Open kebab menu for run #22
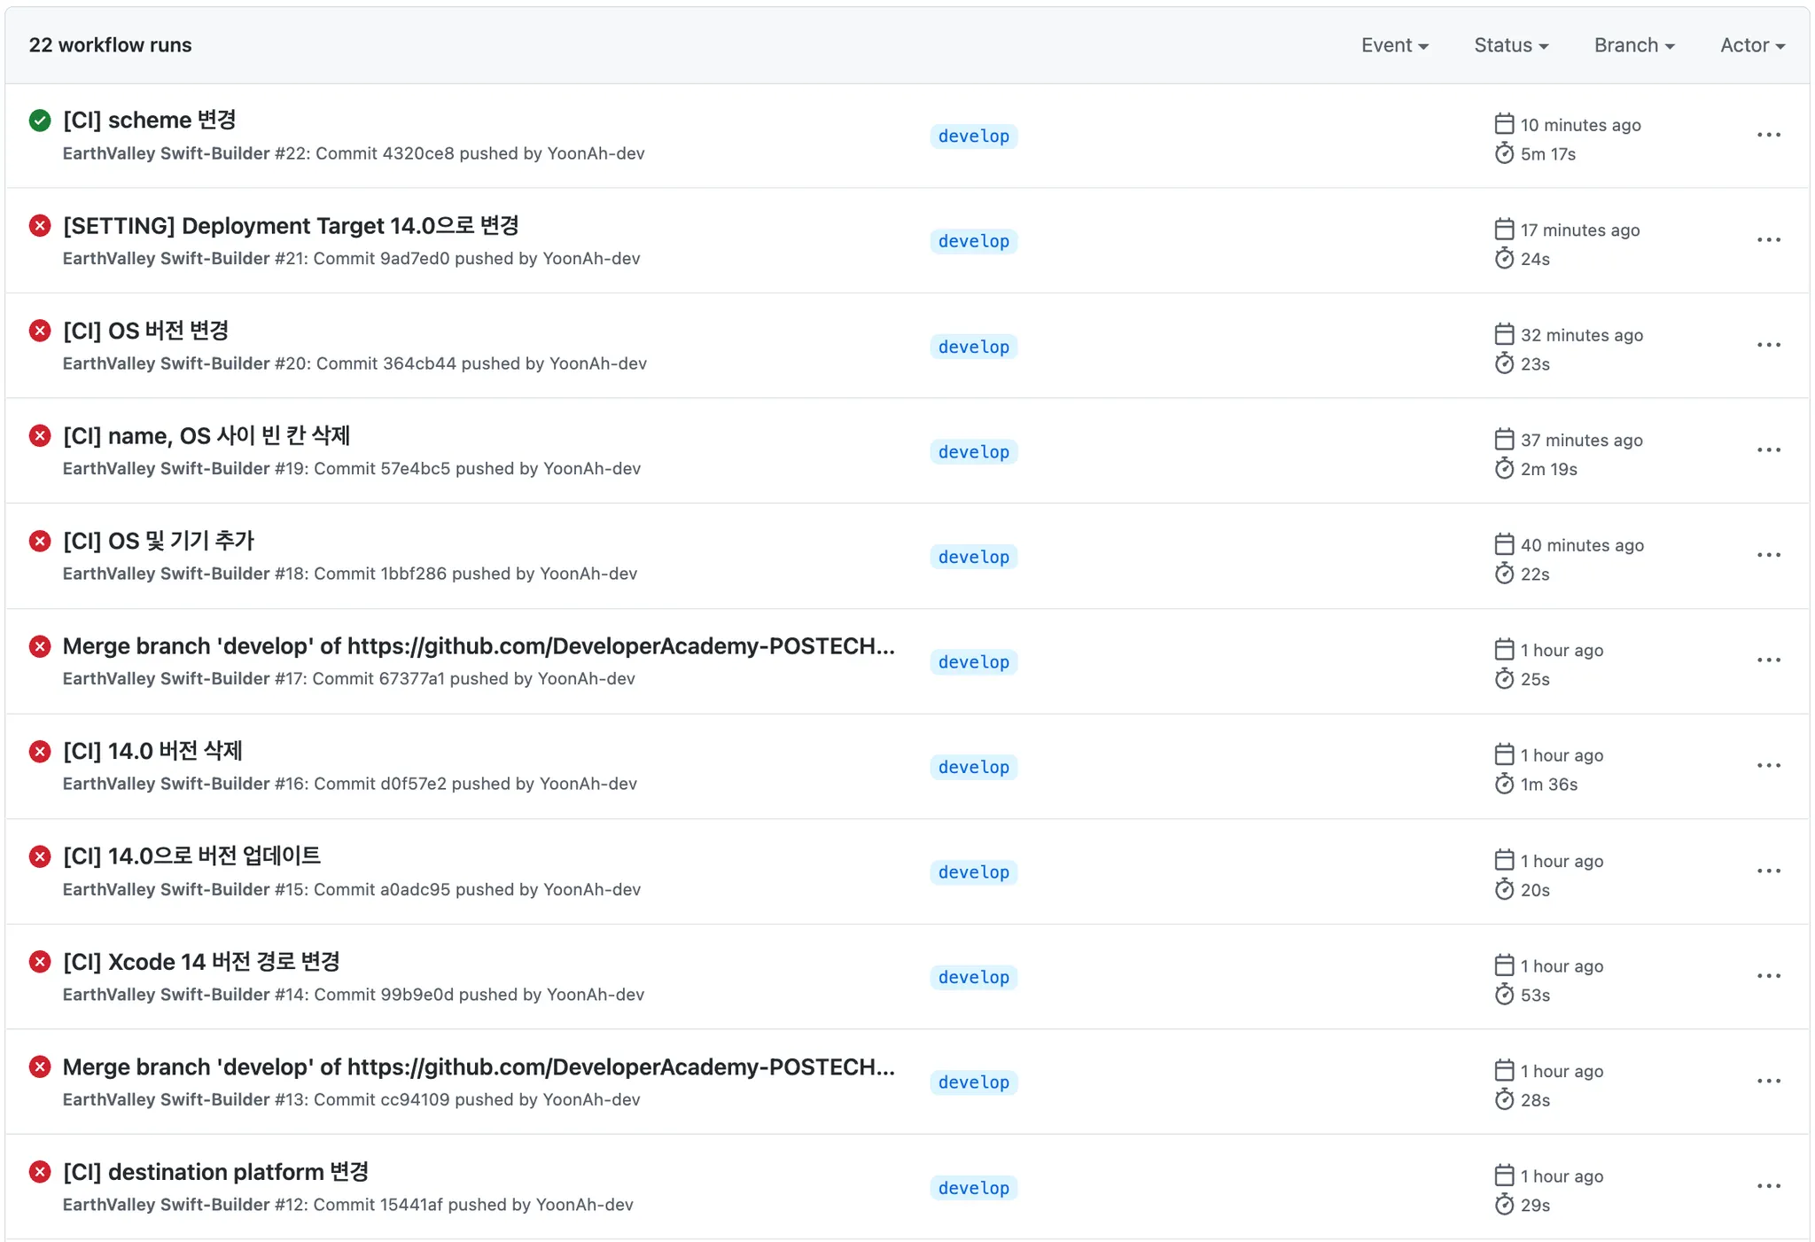 1768,135
